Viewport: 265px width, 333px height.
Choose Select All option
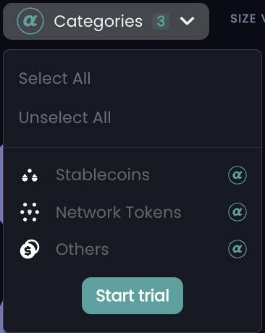click(x=55, y=78)
